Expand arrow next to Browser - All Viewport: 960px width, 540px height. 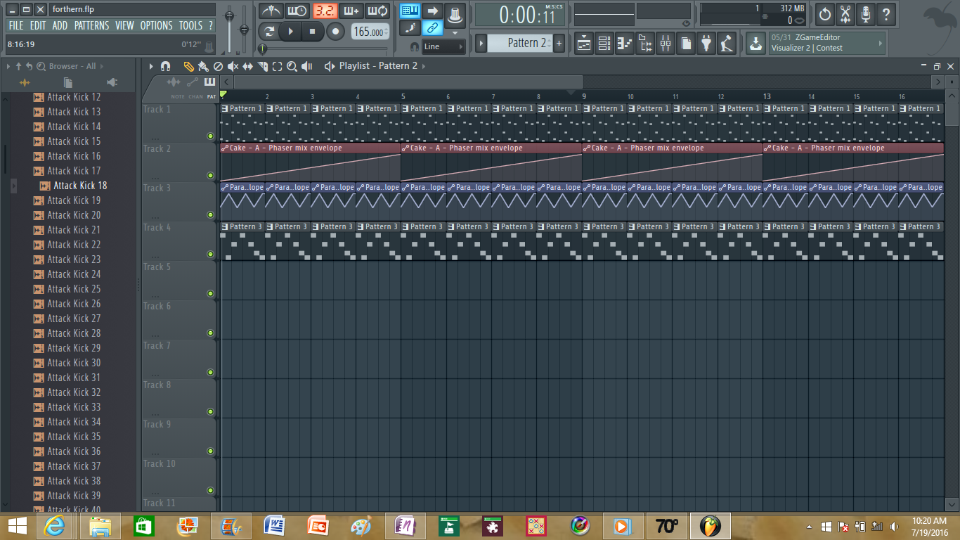[x=102, y=66]
